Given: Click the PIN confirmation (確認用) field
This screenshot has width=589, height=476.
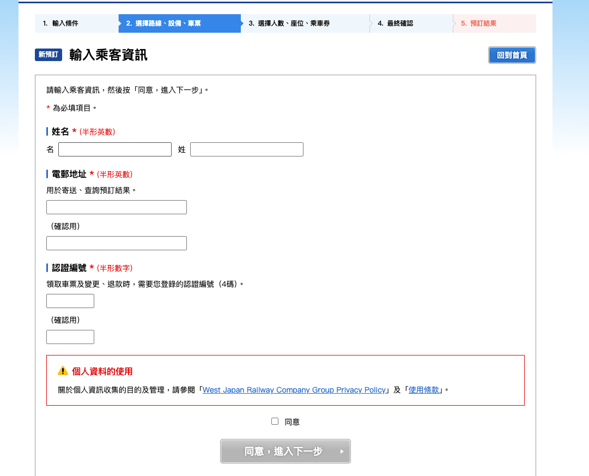Looking at the screenshot, I should (x=70, y=337).
